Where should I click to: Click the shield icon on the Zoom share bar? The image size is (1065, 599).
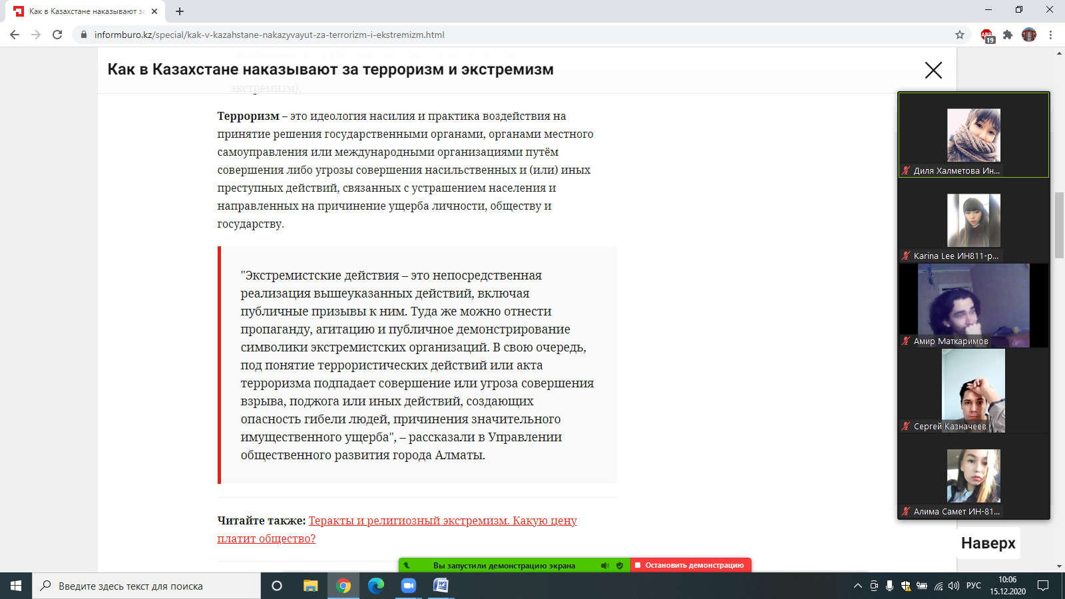pos(620,566)
